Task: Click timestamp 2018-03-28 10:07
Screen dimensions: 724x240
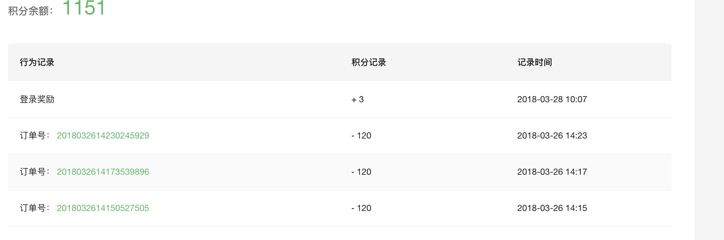Action: tap(552, 99)
